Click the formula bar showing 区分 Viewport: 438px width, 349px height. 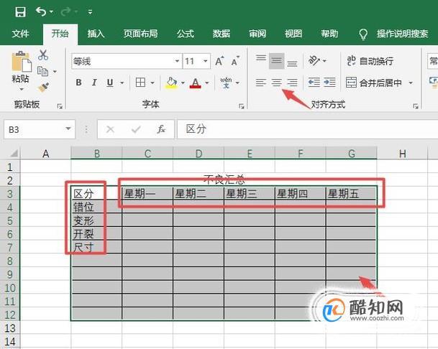[x=307, y=129]
